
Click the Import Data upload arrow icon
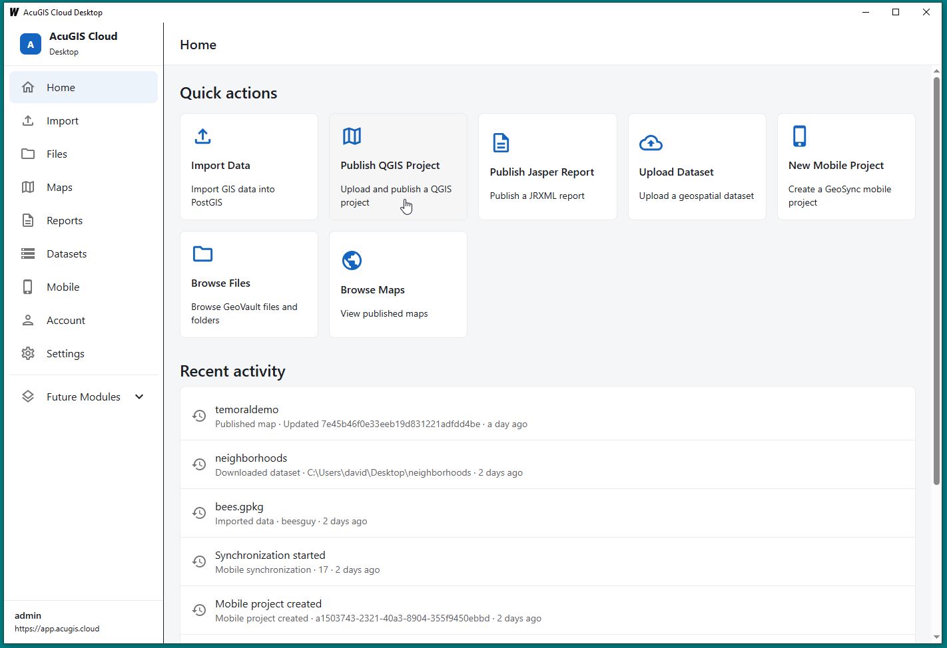(202, 136)
